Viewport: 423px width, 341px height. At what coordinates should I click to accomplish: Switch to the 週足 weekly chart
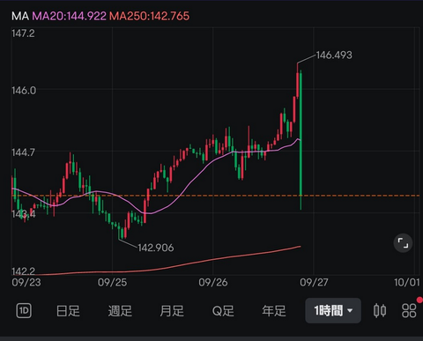click(120, 311)
